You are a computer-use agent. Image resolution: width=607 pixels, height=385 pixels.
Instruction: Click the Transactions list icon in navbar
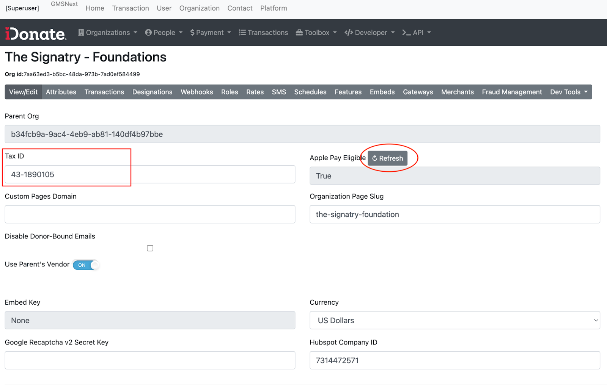point(242,33)
